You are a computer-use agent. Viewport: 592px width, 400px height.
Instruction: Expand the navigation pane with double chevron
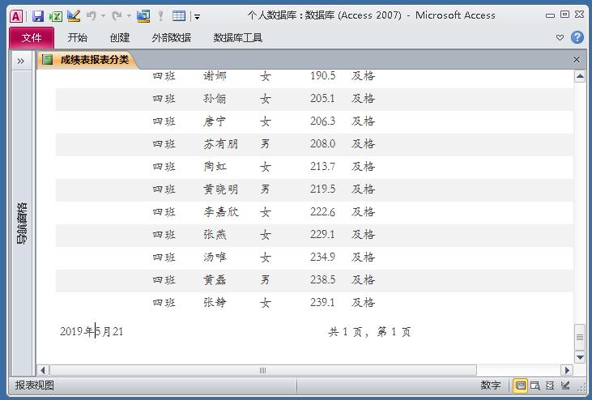[21, 60]
